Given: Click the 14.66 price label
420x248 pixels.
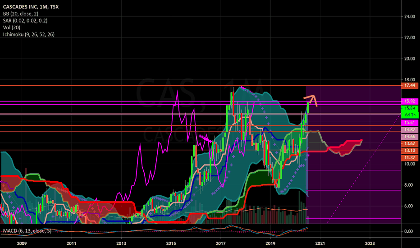Looking at the screenshot, I should (410, 137).
